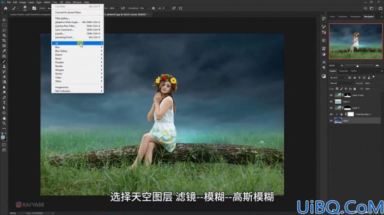Toggle adjustment layer filter in Layers panel
Screen dimensions: 384x215
355,78
